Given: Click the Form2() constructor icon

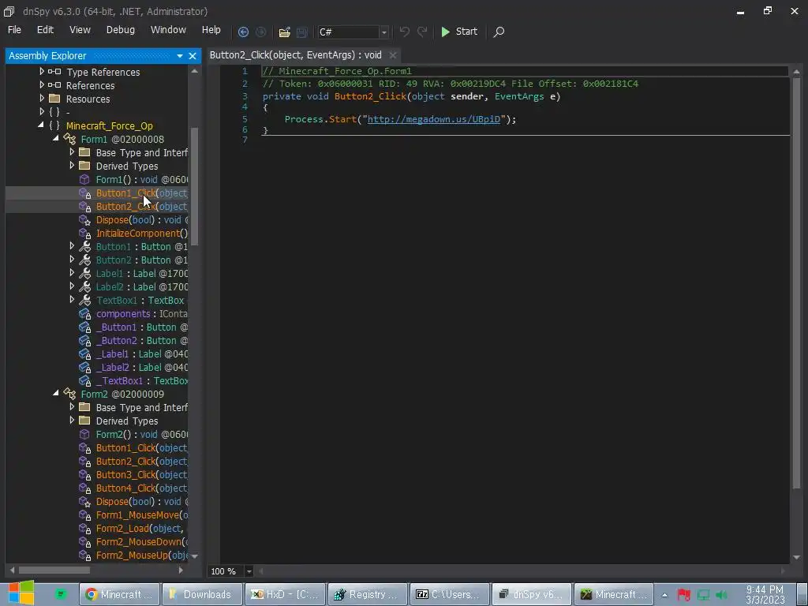Looking at the screenshot, I should click(x=84, y=435).
